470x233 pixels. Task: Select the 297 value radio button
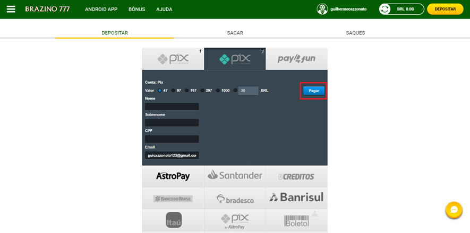202,91
